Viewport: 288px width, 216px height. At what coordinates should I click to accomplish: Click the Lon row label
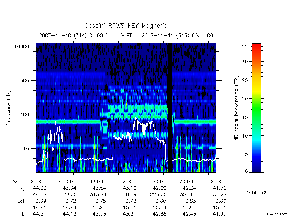[20, 194]
